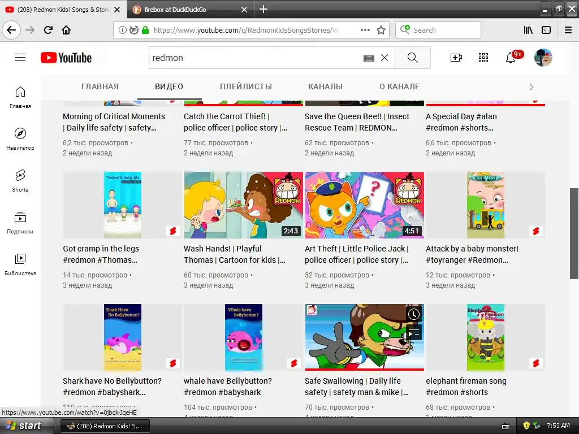Open the site information icon in address bar

point(122,30)
